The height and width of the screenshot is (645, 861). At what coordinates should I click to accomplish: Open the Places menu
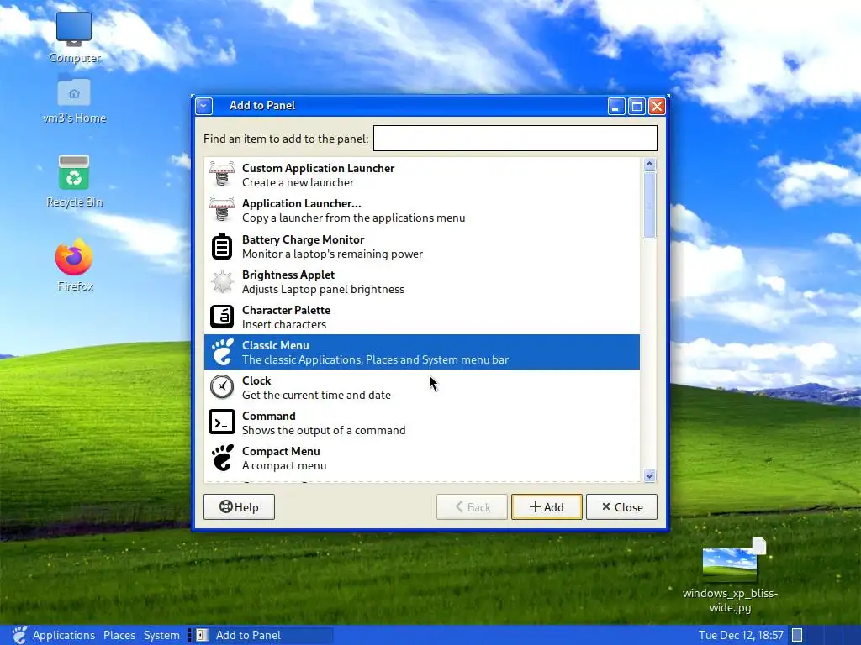119,635
